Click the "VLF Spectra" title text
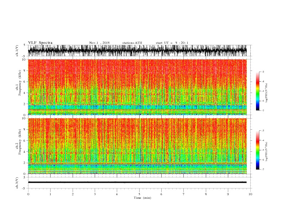 (40, 43)
